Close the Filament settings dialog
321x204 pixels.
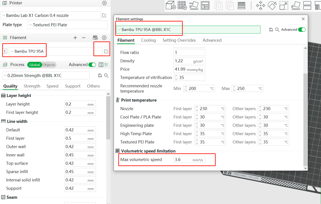(x=303, y=19)
